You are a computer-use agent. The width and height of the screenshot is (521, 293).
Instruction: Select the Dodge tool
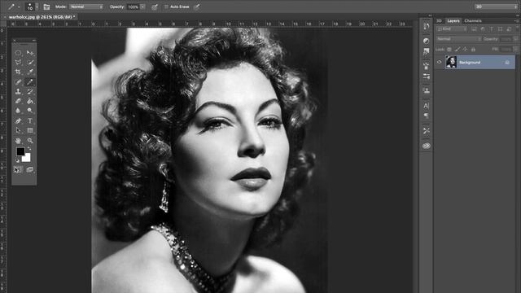30,111
